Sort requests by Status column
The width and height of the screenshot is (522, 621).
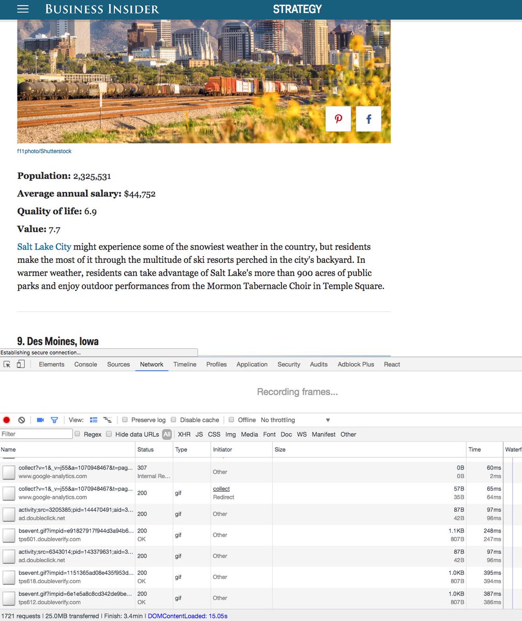pos(154,450)
